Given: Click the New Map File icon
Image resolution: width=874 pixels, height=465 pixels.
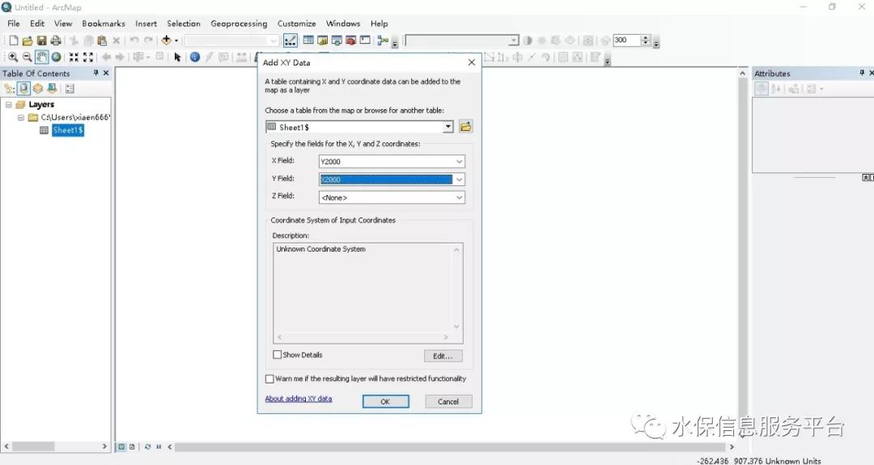Looking at the screenshot, I should [14, 40].
